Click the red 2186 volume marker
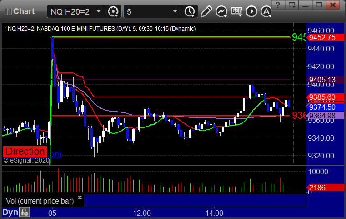Image resolution: width=346 pixels, height=219 pixels. click(x=325, y=188)
